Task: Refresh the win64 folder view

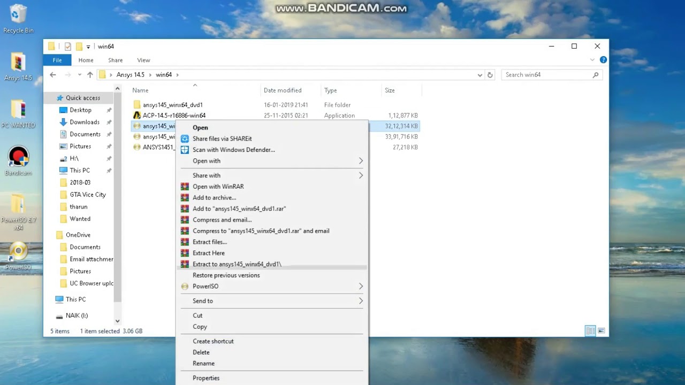Action: tap(490, 75)
